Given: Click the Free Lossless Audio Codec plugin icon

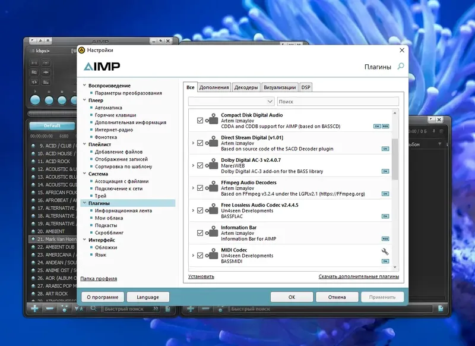Looking at the screenshot, I should [x=212, y=209].
